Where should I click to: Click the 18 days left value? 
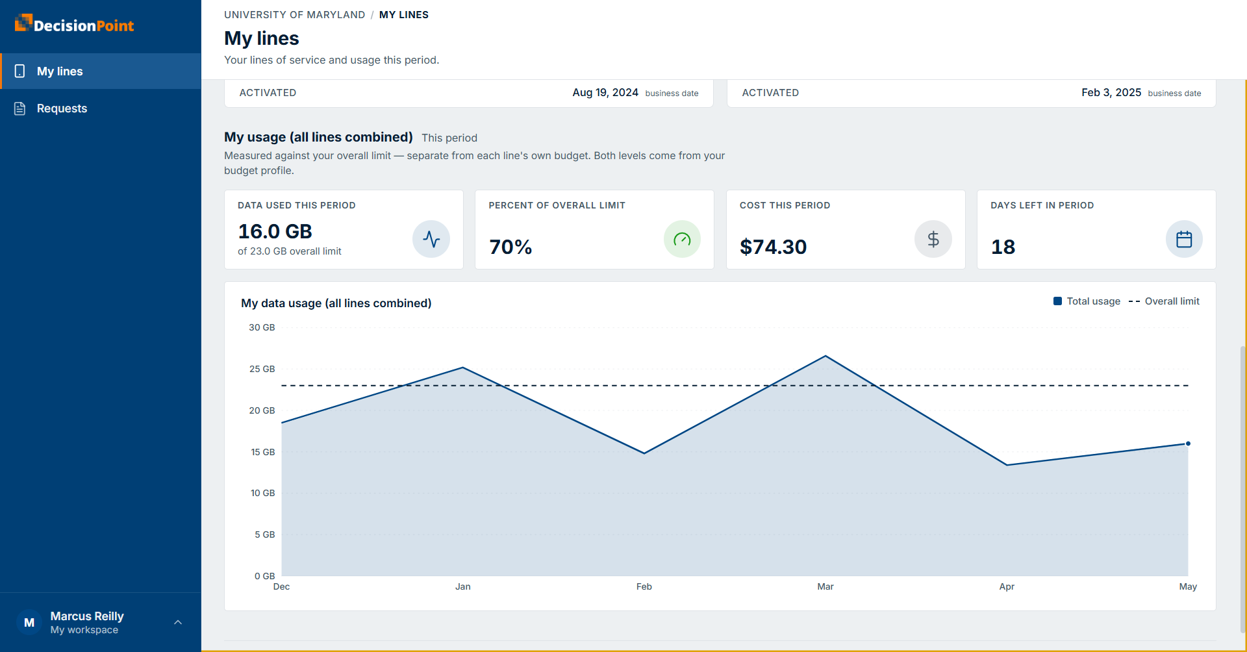click(x=1003, y=247)
